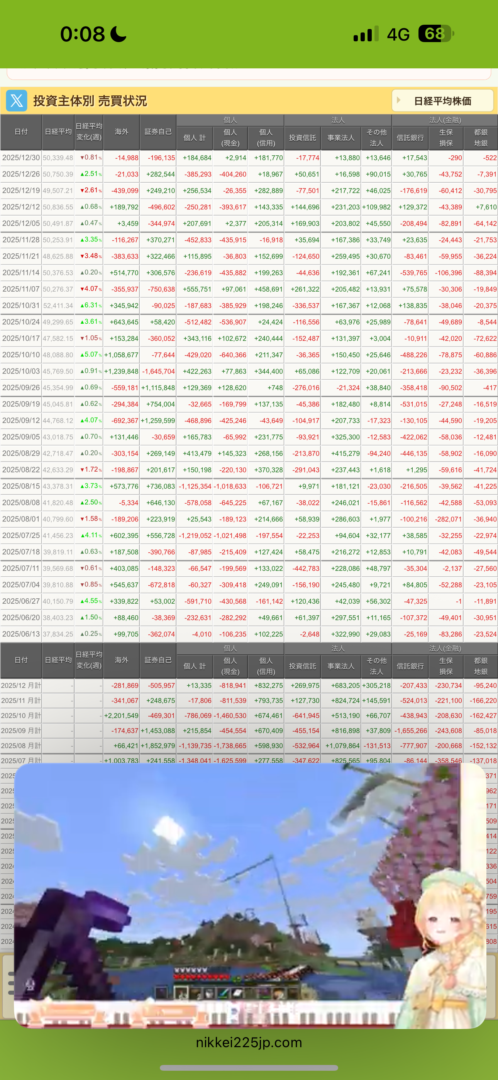Select the 証券自己 header in top table

click(x=158, y=132)
